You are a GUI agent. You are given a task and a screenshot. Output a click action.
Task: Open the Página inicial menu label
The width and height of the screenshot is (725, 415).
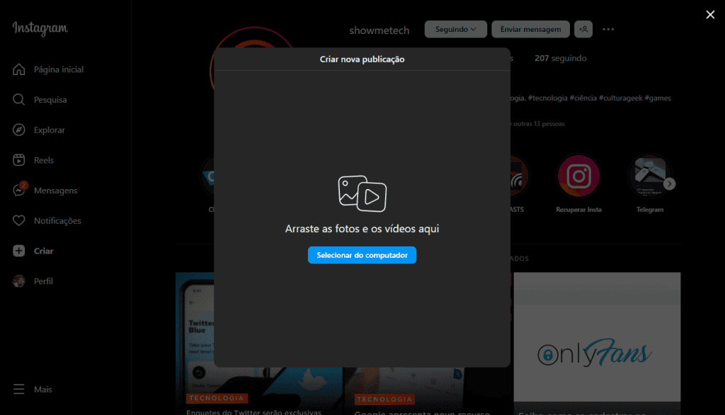(x=59, y=69)
